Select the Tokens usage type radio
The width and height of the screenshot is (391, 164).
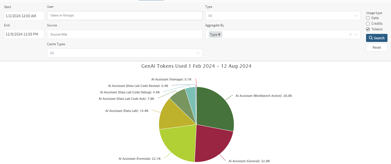[368, 29]
